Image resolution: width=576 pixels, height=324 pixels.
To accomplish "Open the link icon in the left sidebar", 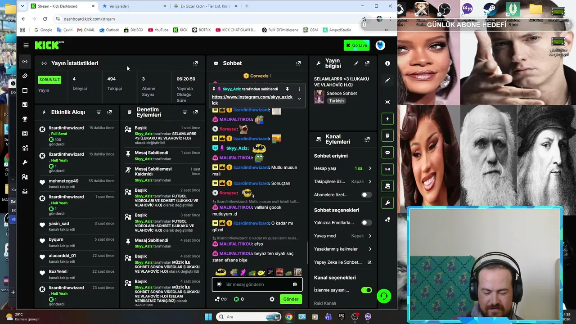I will 25,76.
